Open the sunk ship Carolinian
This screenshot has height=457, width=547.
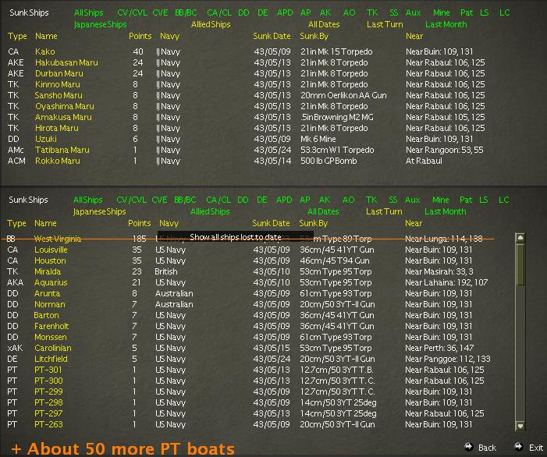pyautogui.click(x=53, y=348)
